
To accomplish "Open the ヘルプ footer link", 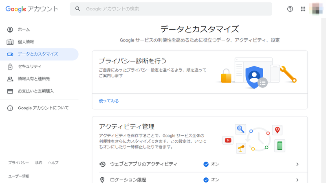I will point(53,163).
